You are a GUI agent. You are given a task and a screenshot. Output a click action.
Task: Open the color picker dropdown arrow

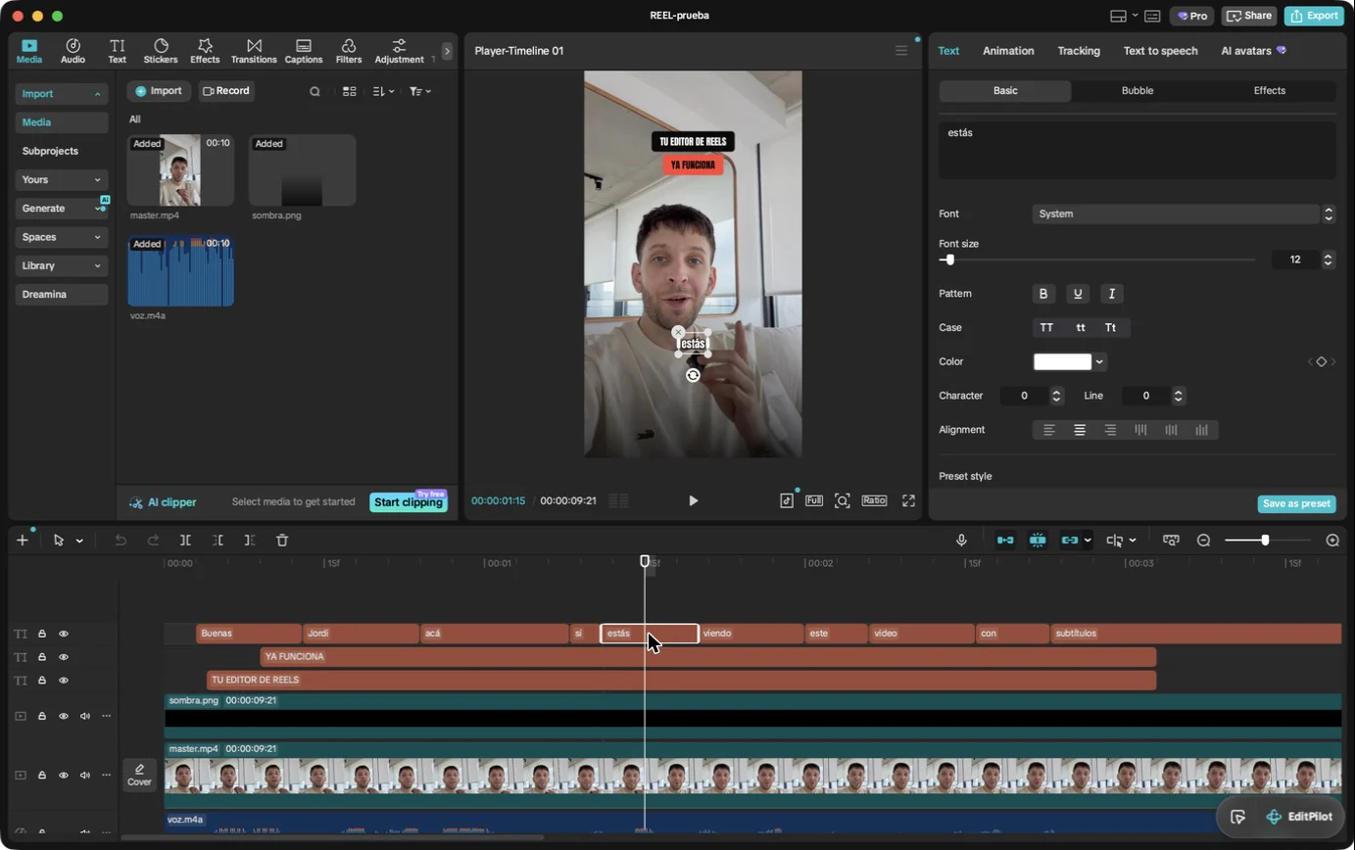pos(1100,361)
